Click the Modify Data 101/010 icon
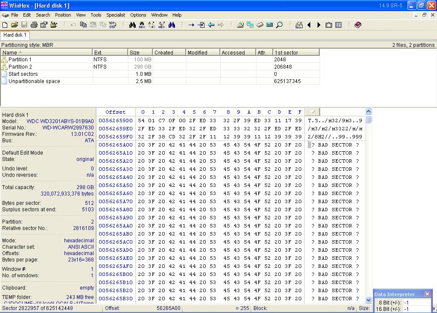 tap(113, 25)
